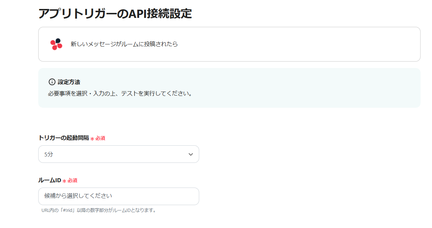The width and height of the screenshot is (432, 228).
Task: Click the info circle icon beside 設定方法
Action: coord(52,82)
